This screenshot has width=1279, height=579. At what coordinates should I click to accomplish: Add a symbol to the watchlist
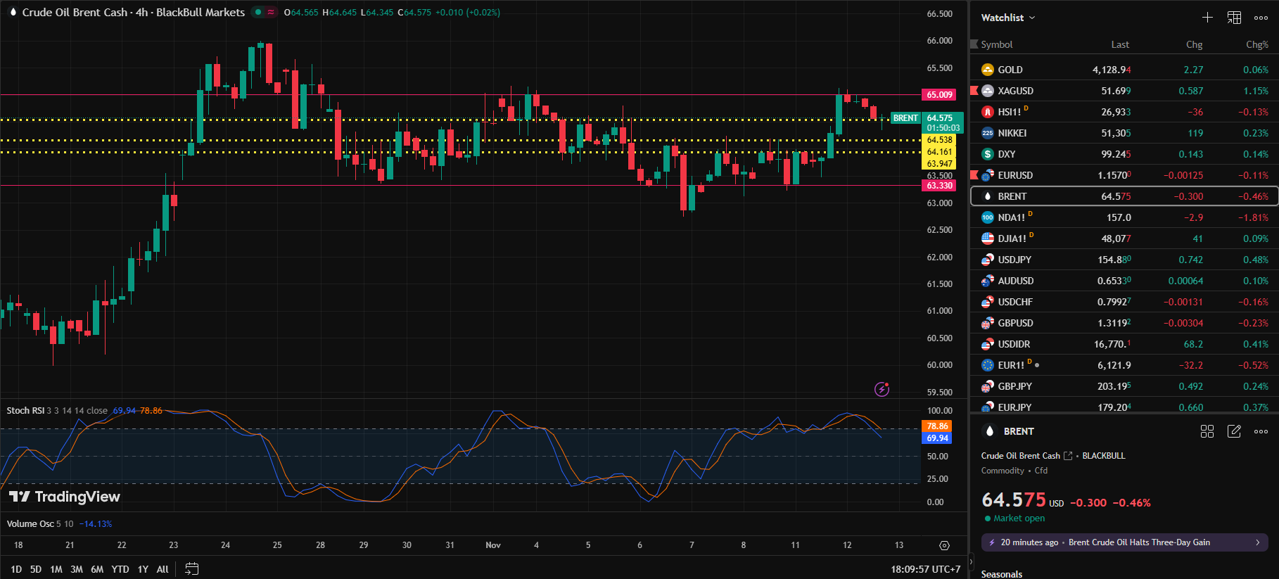1207,18
